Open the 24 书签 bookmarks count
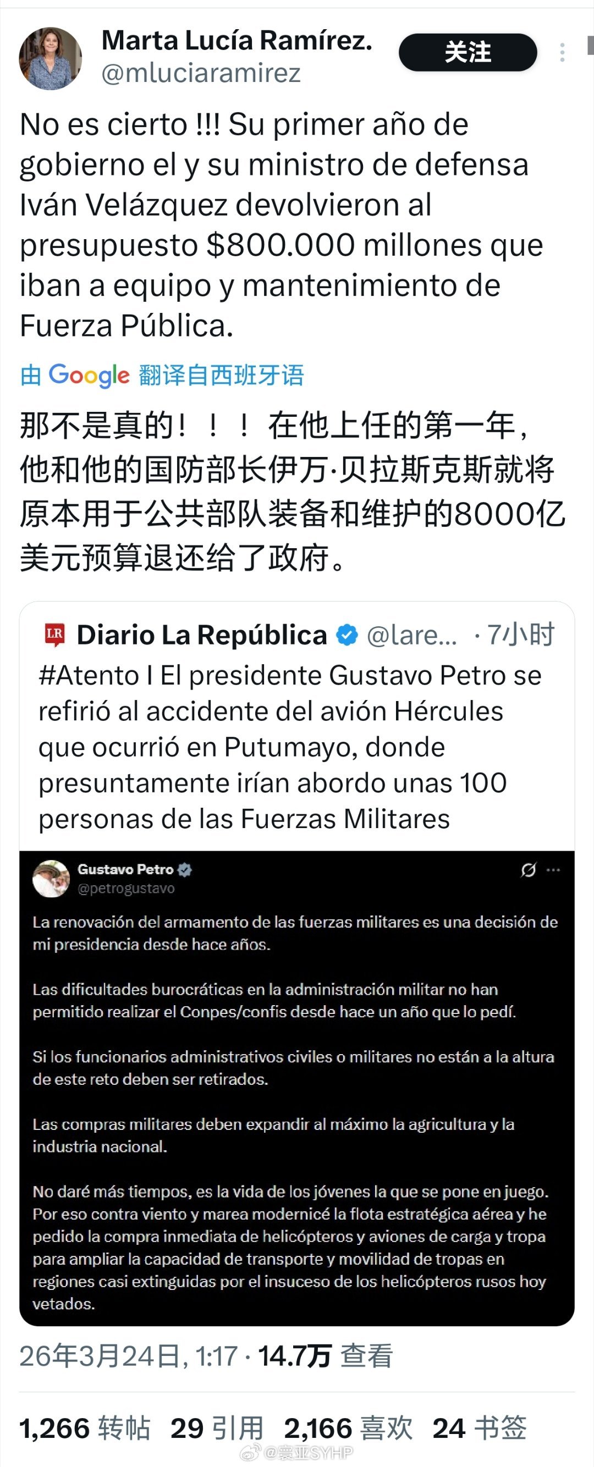This screenshot has width=594, height=1467. (480, 1429)
